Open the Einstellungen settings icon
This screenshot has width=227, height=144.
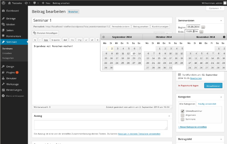pyautogui.click(x=3, y=90)
